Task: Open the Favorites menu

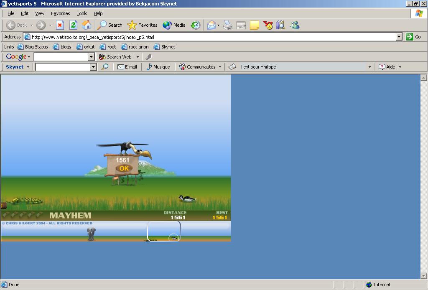Action: (x=60, y=13)
